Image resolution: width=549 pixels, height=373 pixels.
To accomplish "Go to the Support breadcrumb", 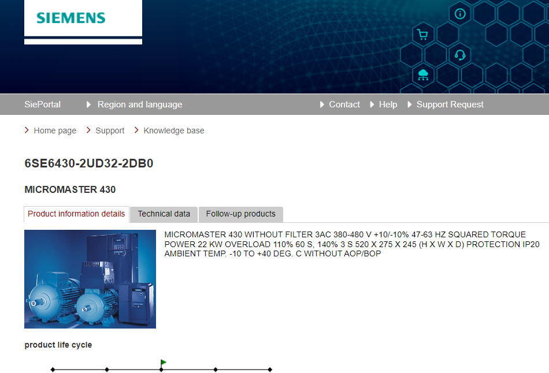I will [x=110, y=130].
